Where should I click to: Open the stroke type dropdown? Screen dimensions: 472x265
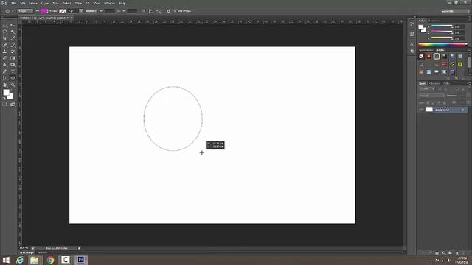coord(91,11)
